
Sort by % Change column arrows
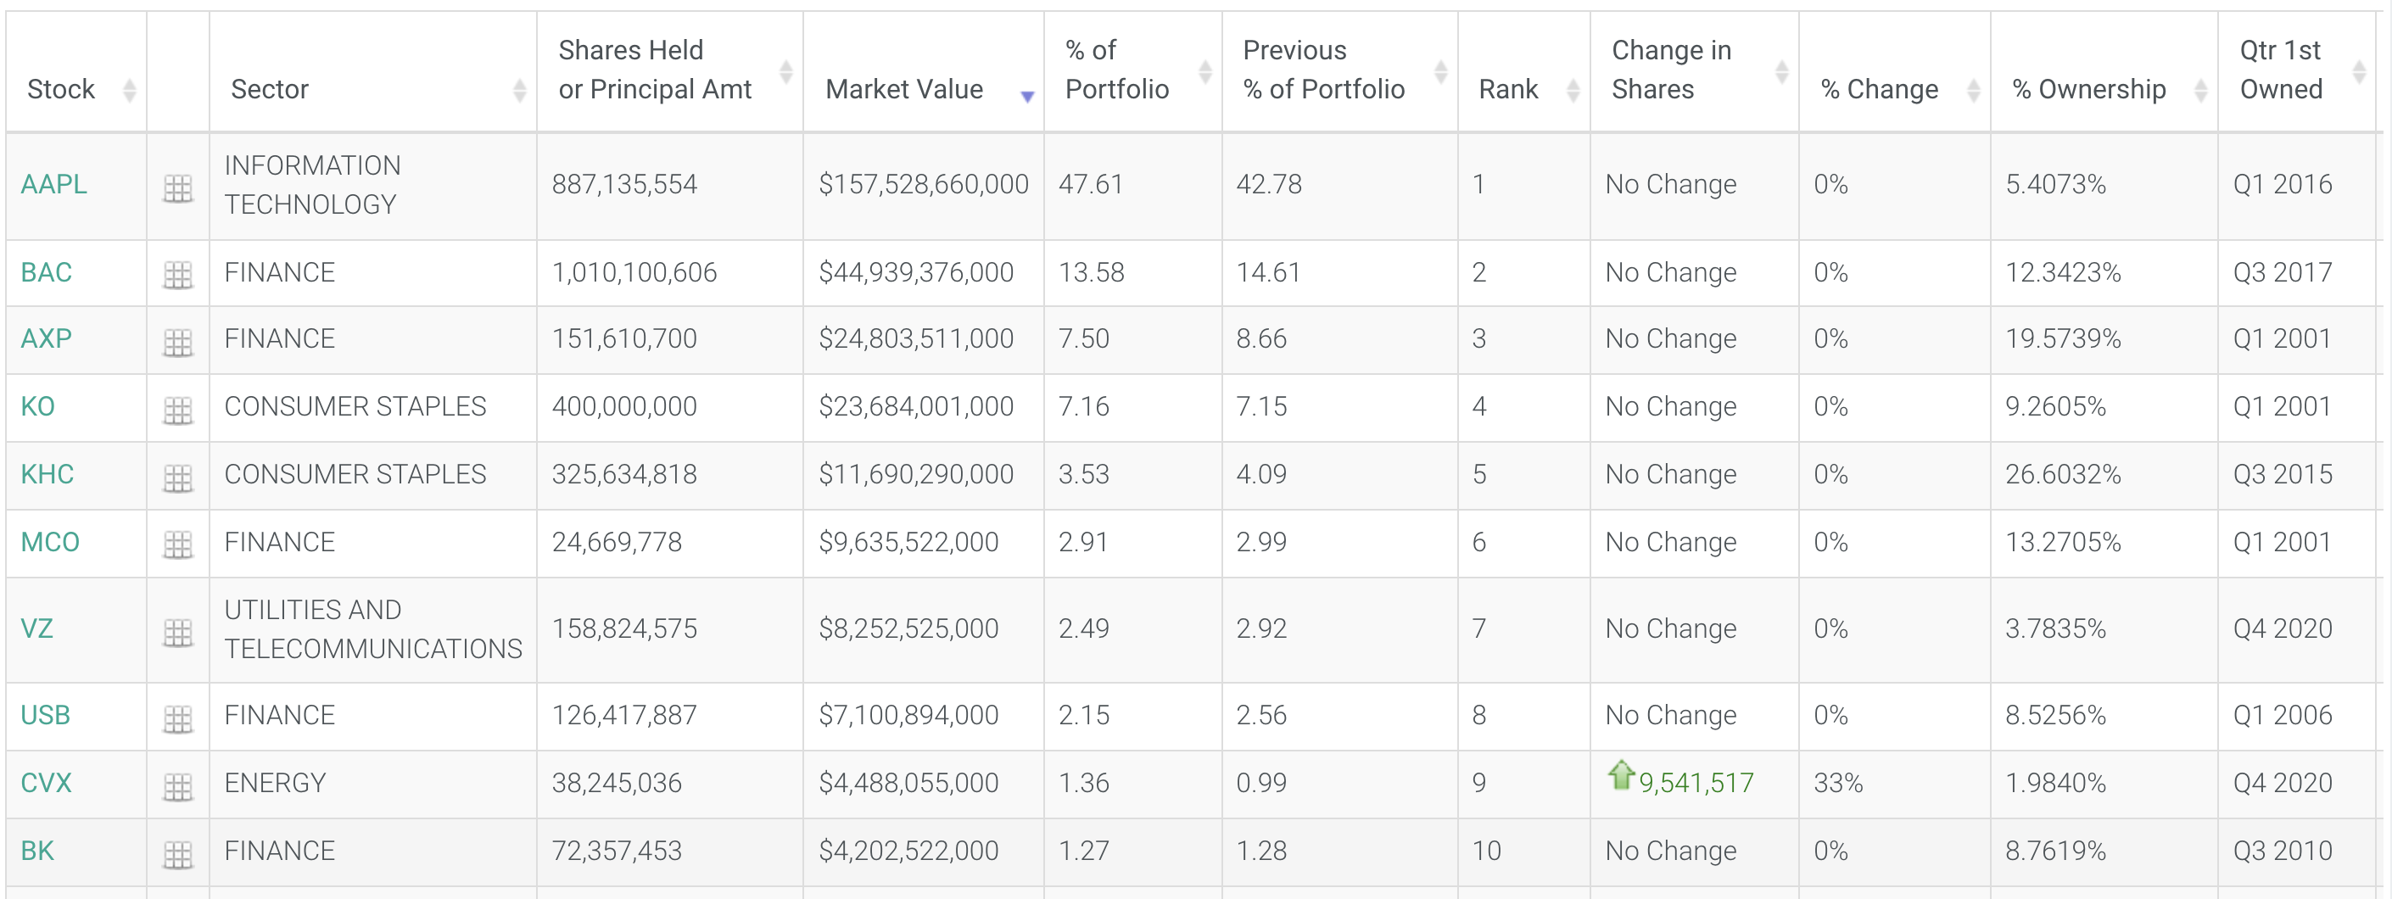[1973, 90]
